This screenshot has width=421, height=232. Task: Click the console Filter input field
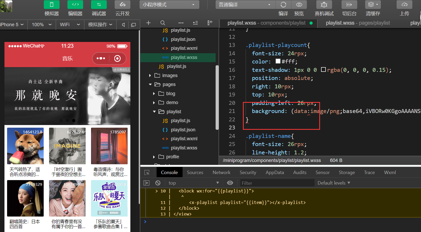277,183
